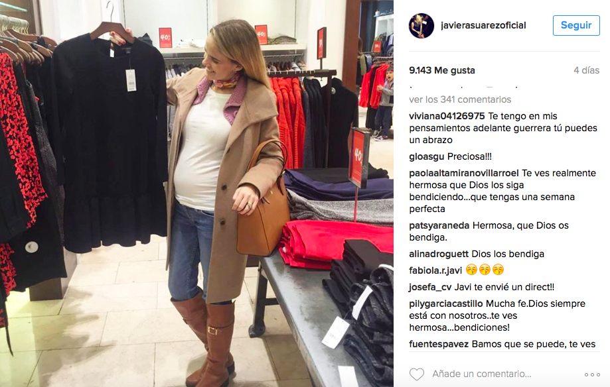Open pilygarciacastillo profile link
The width and height of the screenshot is (610, 387).
pyautogui.click(x=446, y=304)
